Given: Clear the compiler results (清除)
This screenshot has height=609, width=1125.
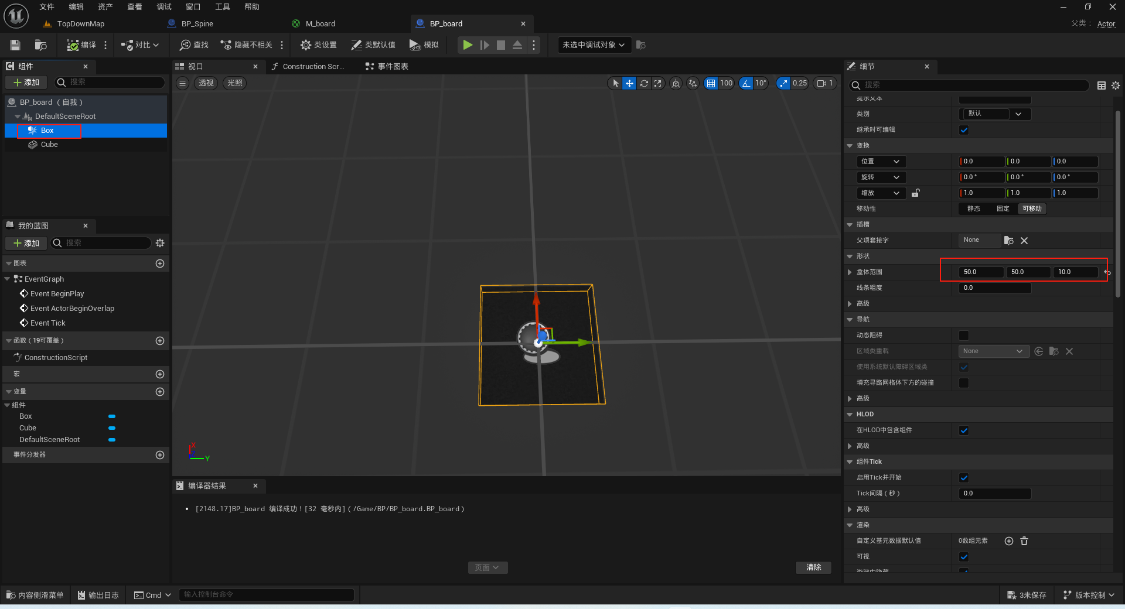Looking at the screenshot, I should point(813,567).
